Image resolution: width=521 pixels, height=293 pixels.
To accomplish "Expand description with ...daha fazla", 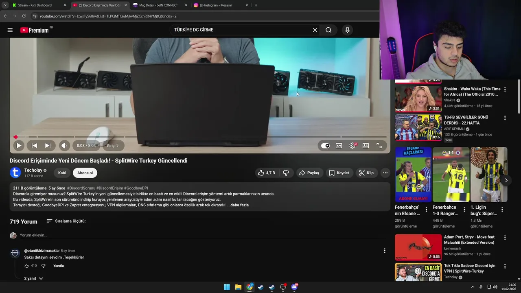I will click(x=238, y=205).
